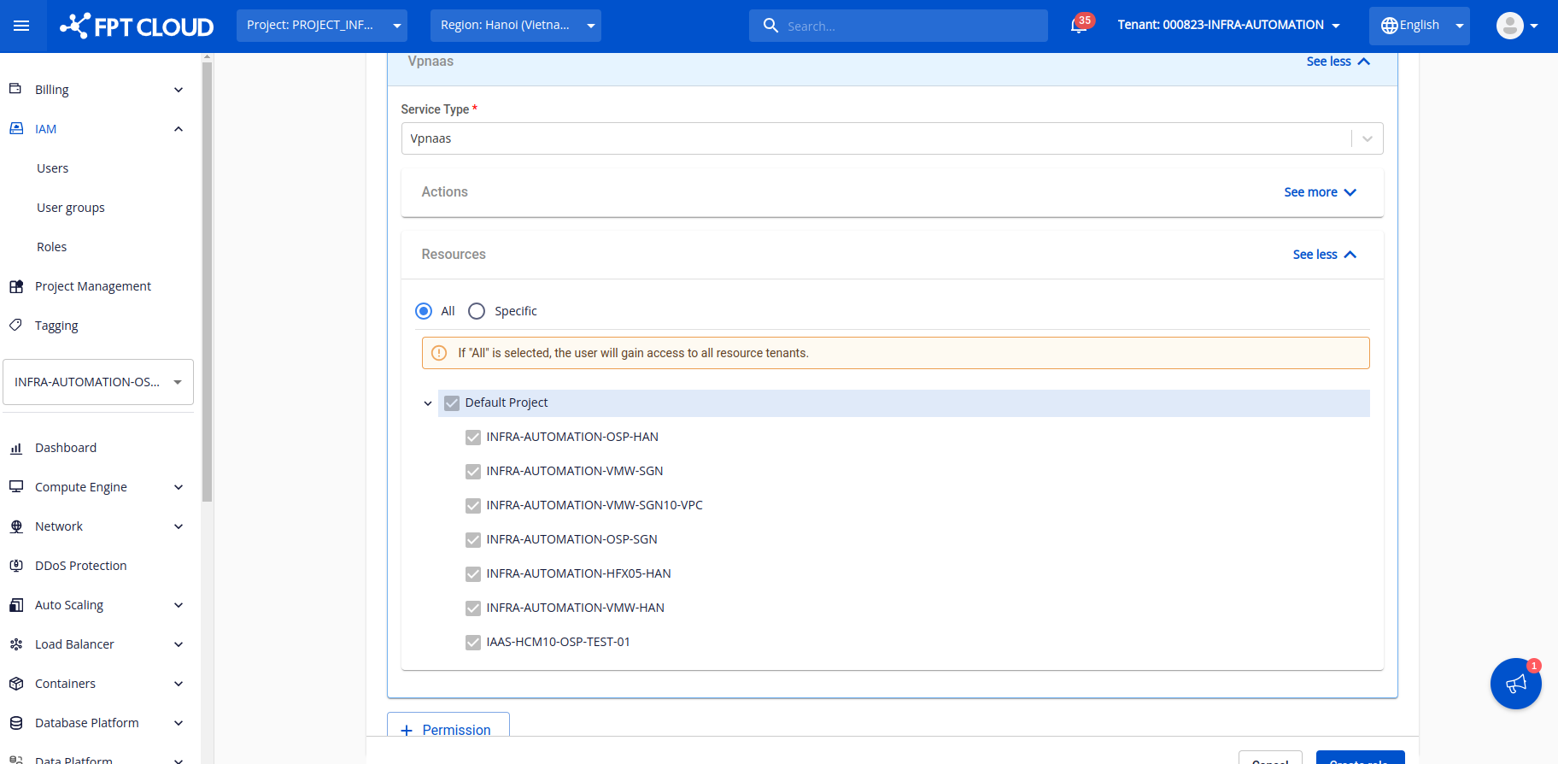Expand Actions section with See more
This screenshot has width=1558, height=764.
tap(1319, 192)
